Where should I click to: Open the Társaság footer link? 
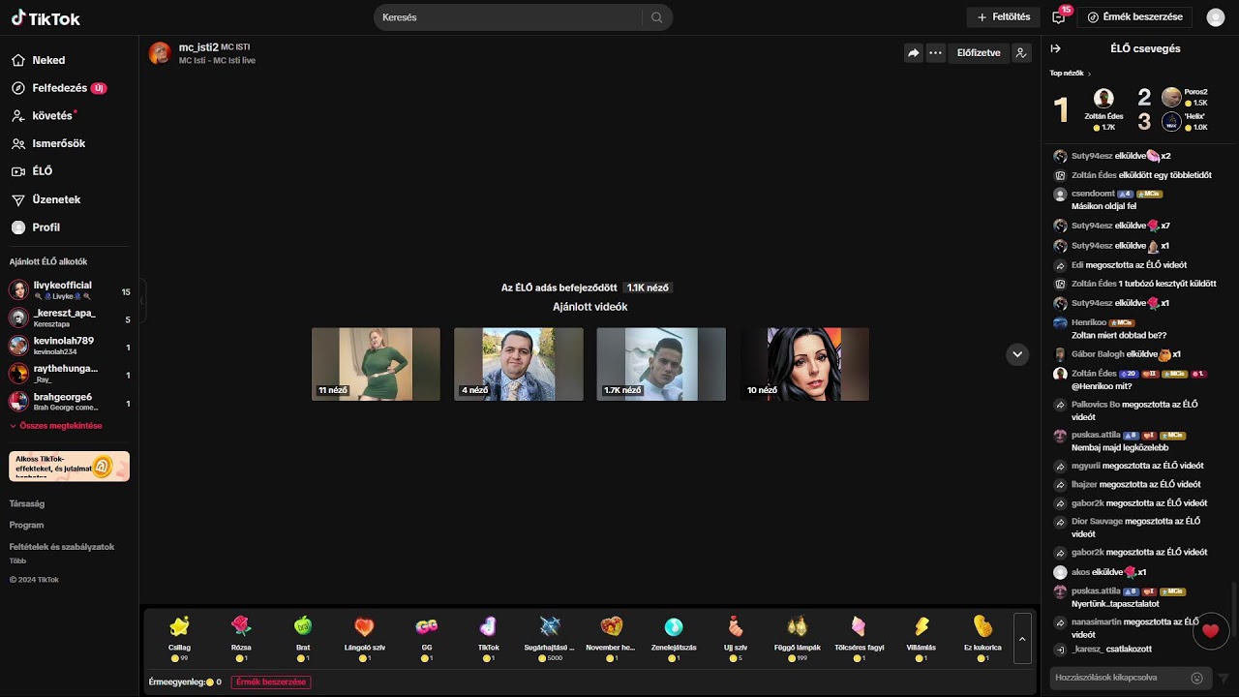coord(27,503)
